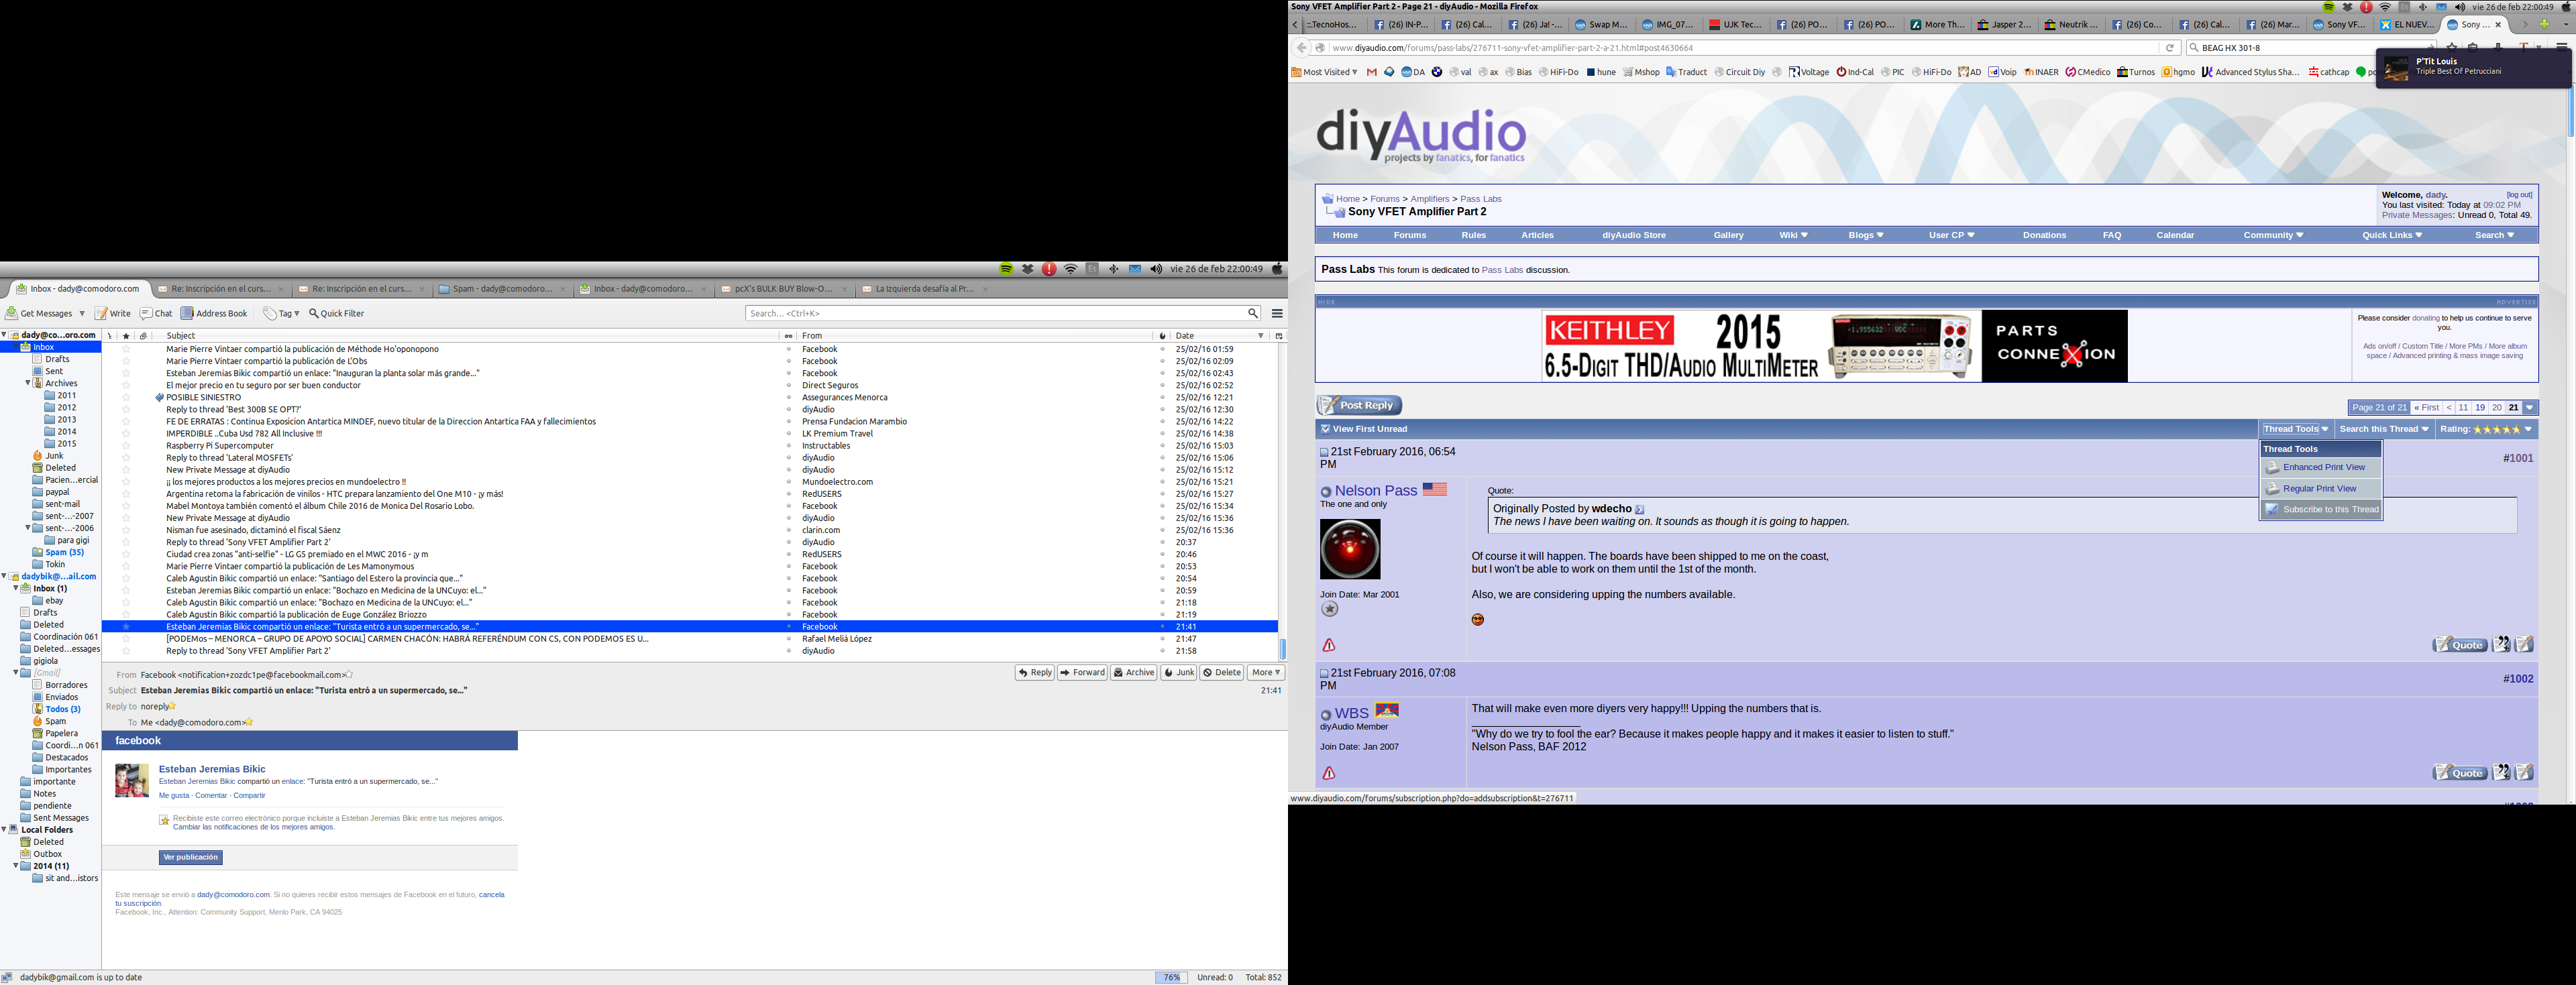The height and width of the screenshot is (985, 2576).
Task: Toggle star on 'Reply to thread Lateral MOSFETs'
Action: click(x=126, y=458)
